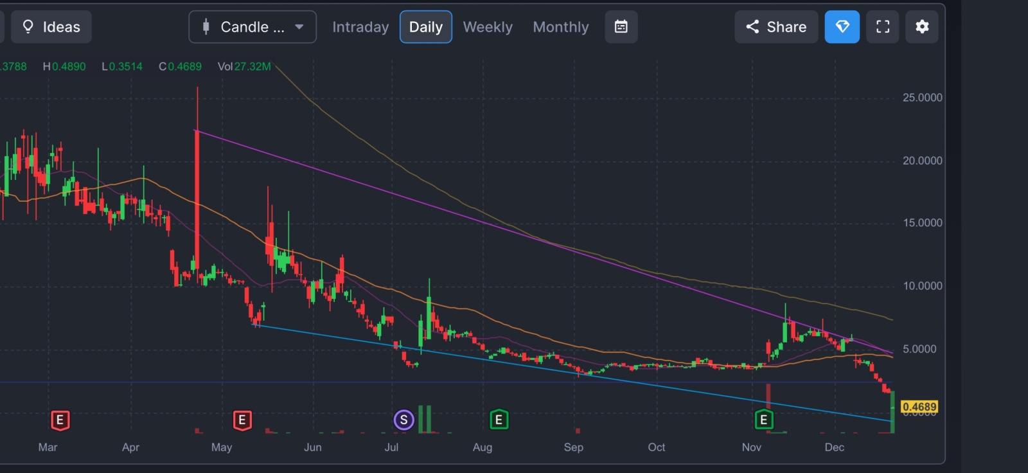Click the 10.0000 price axis label
The image size is (1028, 473).
[x=922, y=286]
